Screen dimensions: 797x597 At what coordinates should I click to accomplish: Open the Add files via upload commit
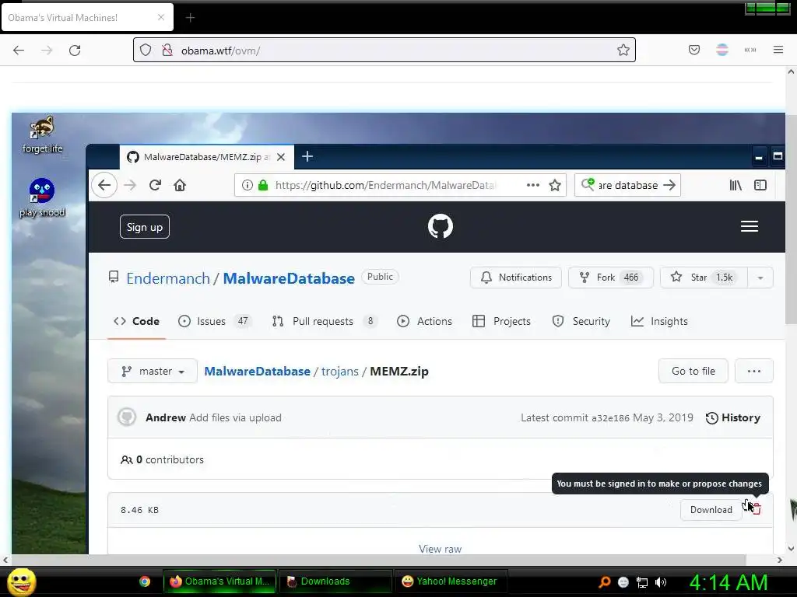coord(235,417)
